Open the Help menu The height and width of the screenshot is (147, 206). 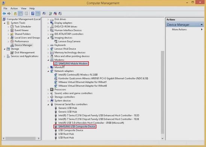[32, 9]
